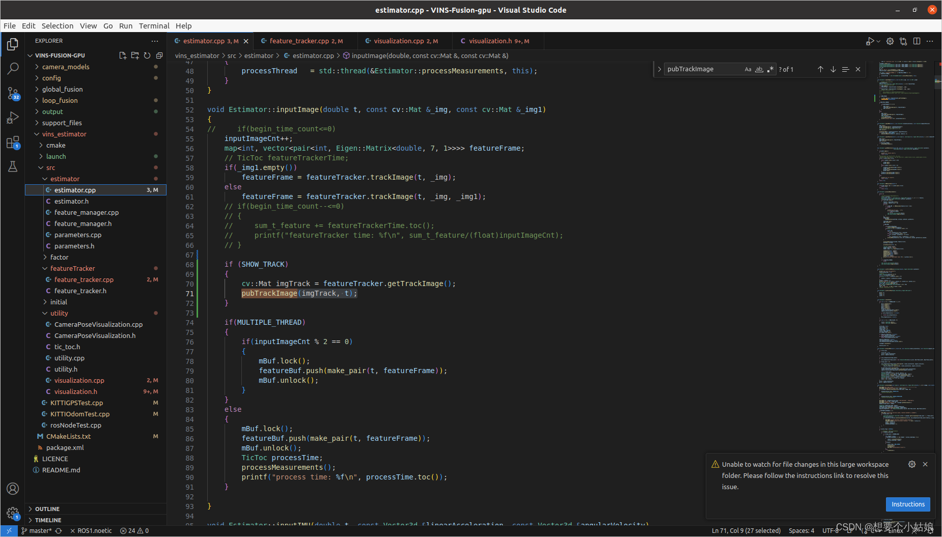Screen dimensions: 942x537
Task: Open the Run and Debug panel icon
Action: (x=13, y=118)
